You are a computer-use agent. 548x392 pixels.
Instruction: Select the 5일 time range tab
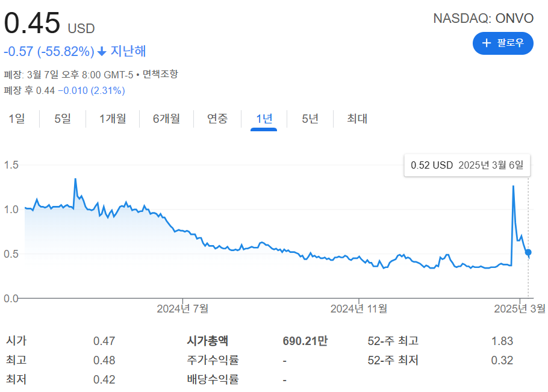(x=62, y=119)
